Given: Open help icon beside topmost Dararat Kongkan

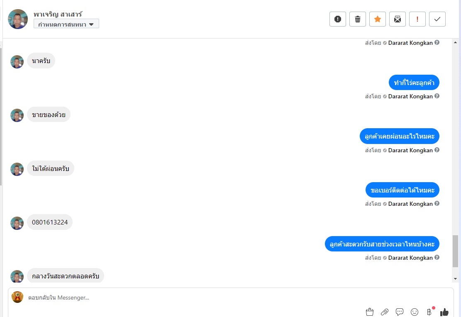Looking at the screenshot, I should coord(437,42).
